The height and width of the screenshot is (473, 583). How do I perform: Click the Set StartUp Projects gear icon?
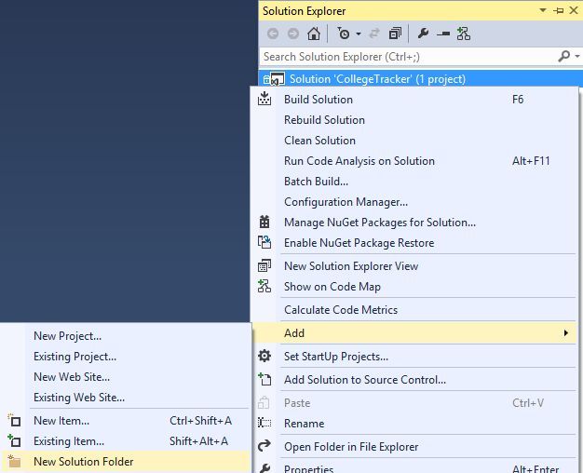[264, 357]
